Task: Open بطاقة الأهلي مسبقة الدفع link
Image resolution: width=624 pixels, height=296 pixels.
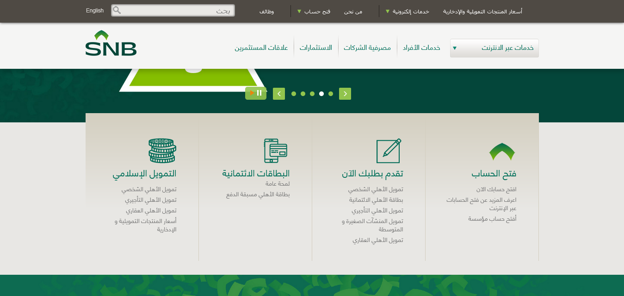Action: click(258, 195)
